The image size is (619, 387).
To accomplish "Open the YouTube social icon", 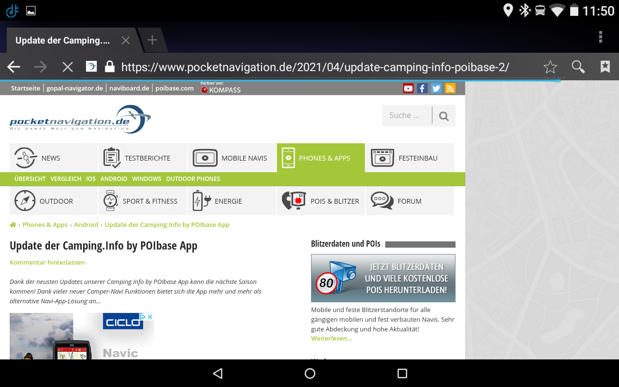I will point(408,88).
